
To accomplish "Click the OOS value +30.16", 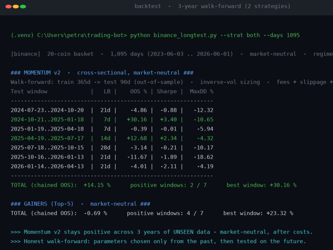I will 137,119.
